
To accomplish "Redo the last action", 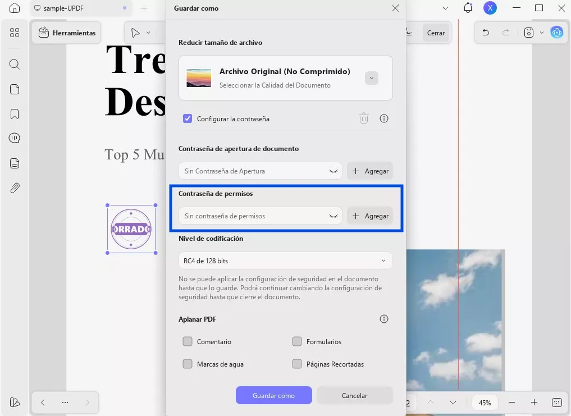I will tap(506, 33).
